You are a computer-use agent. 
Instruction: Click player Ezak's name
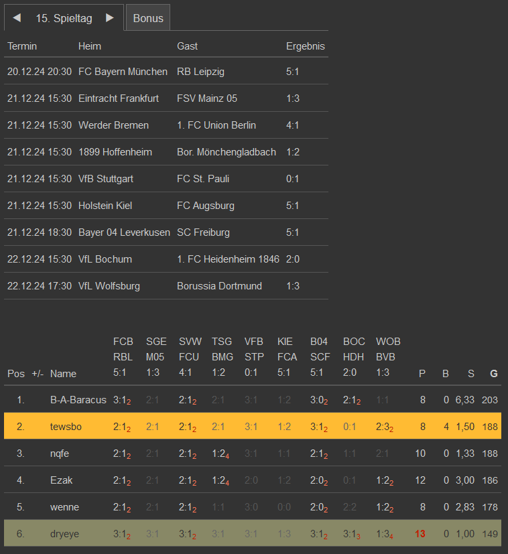[x=62, y=480]
